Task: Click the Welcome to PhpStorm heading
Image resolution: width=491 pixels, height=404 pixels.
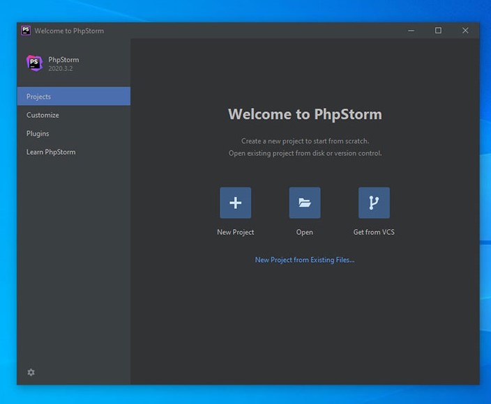Action: point(305,114)
